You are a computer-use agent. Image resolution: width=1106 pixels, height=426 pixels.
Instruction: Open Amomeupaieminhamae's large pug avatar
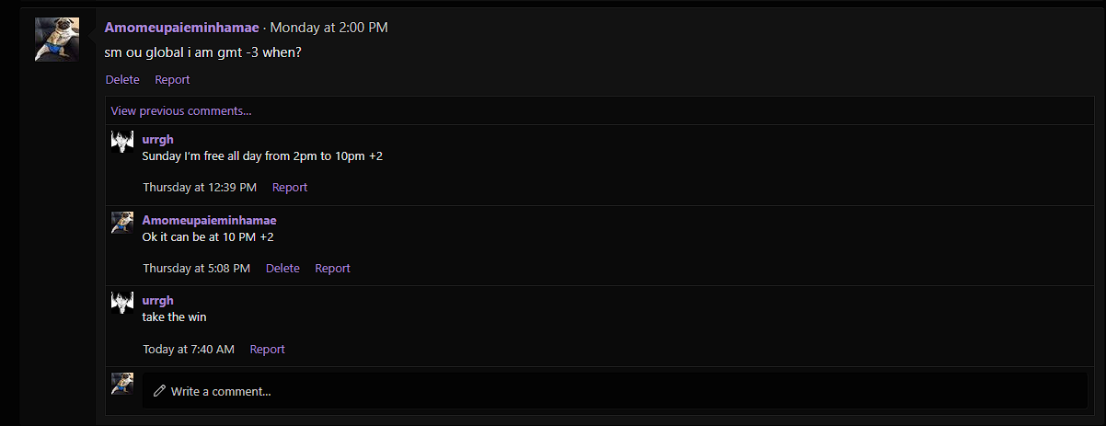pos(57,40)
